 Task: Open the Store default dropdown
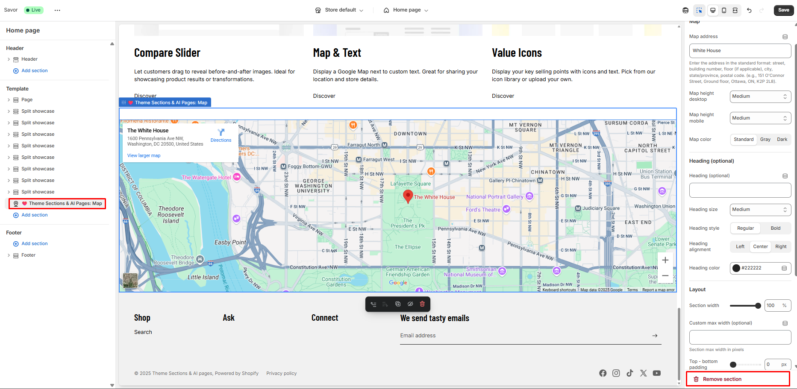tap(339, 10)
